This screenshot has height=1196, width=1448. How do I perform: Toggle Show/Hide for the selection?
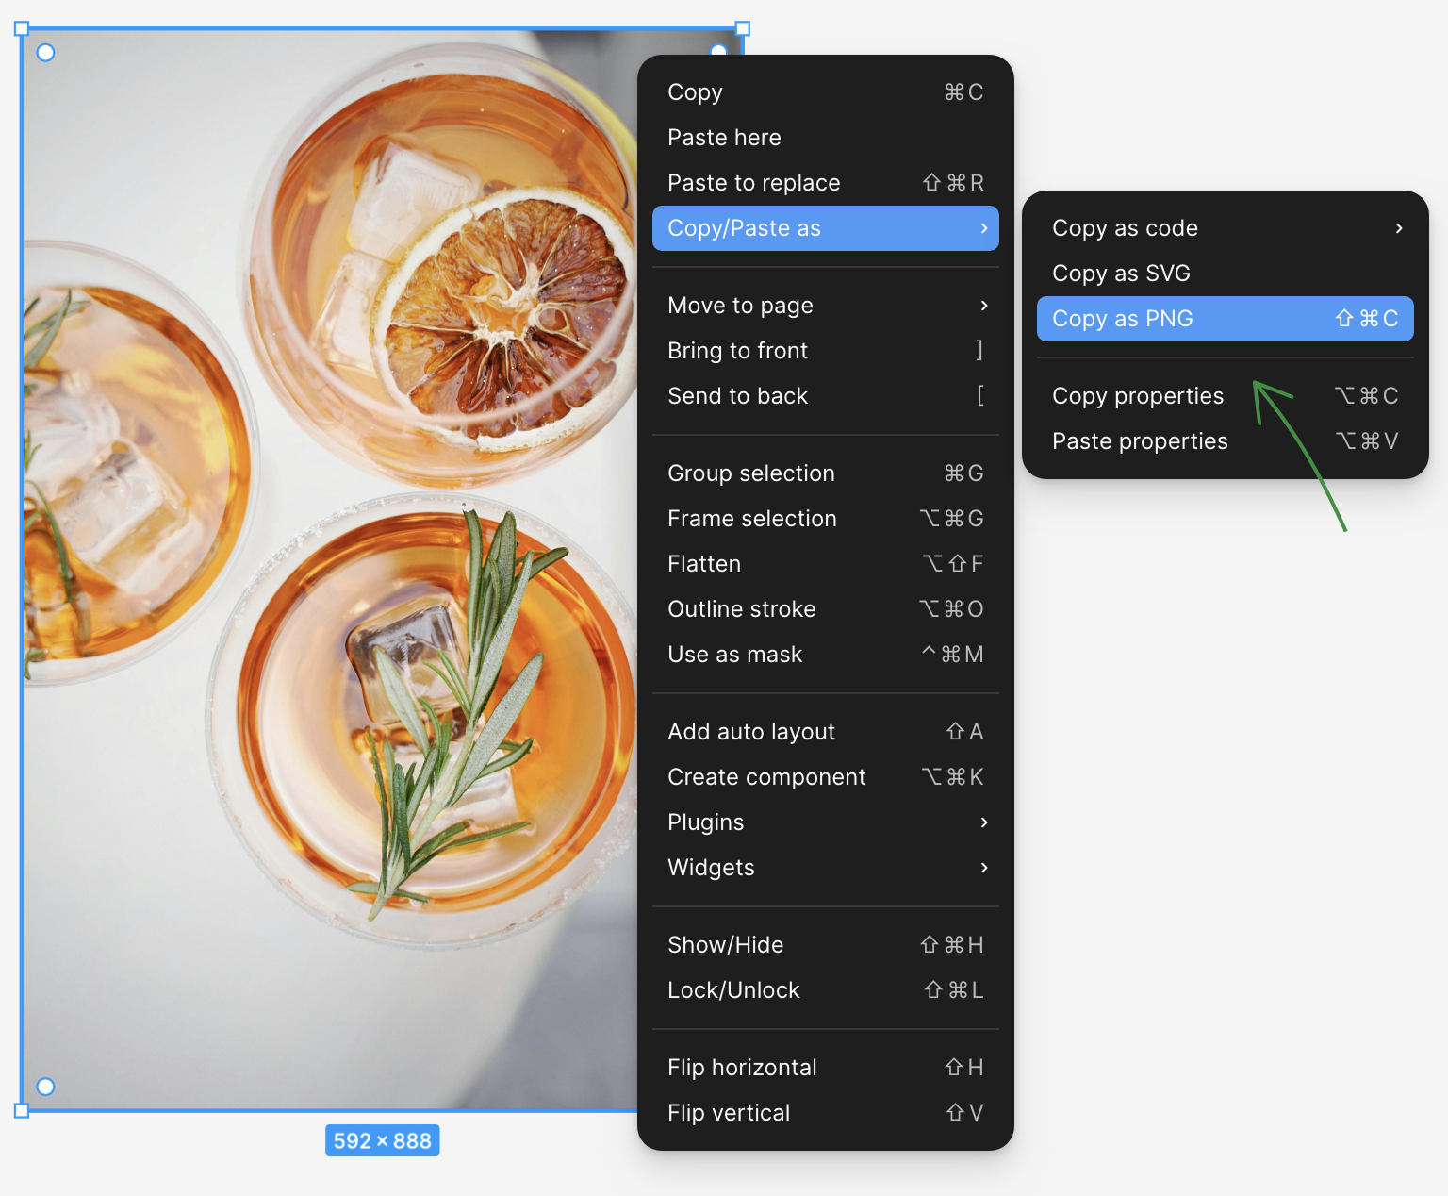pos(825,945)
